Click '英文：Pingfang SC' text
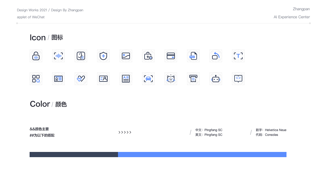The image size is (327, 184). pos(209,135)
